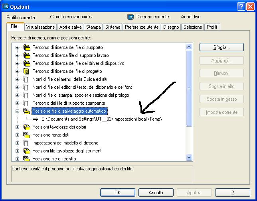The image size is (257, 201).
Task: Expand 'Percorso di ricerca file di supporto lavoro'
Action: click(17, 55)
